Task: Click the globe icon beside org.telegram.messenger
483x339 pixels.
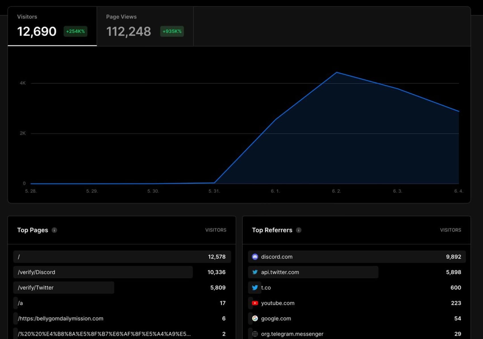Action: [255, 334]
